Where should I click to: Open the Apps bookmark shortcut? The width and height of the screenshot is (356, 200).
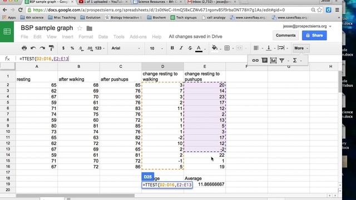9,17
